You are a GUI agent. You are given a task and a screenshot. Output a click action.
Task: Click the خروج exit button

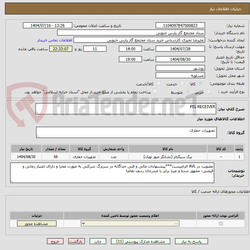[55, 241]
